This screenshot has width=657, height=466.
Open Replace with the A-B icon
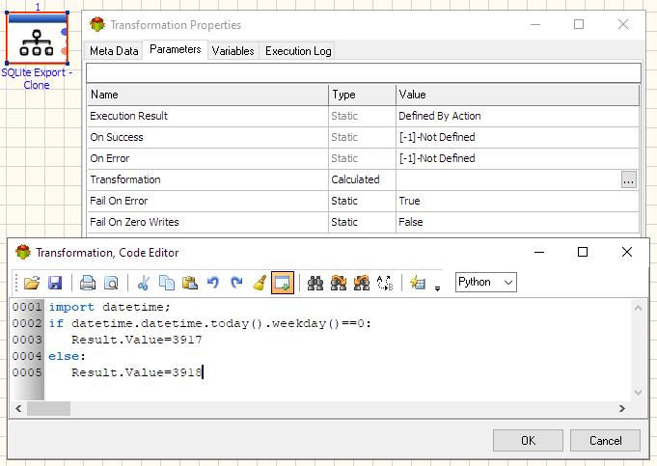click(385, 283)
